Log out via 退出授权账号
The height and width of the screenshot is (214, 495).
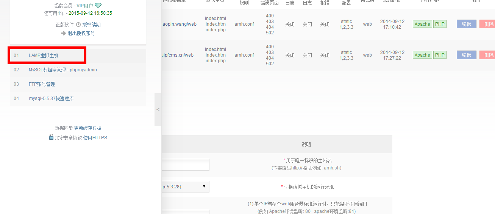point(81,33)
